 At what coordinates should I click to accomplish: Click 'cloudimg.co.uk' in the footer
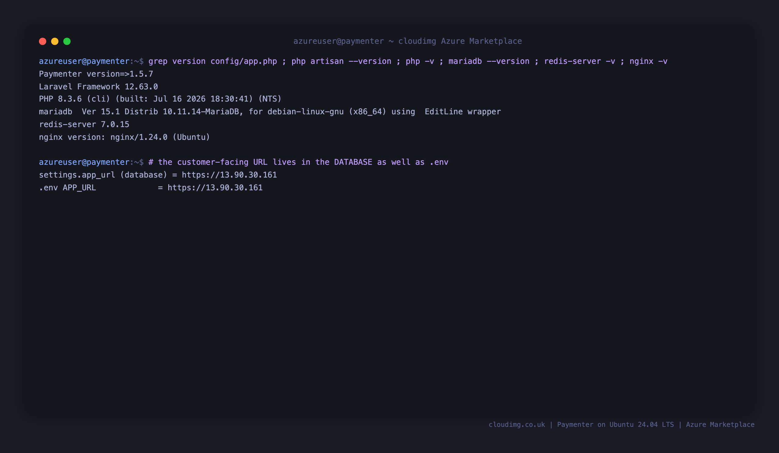coord(517,425)
